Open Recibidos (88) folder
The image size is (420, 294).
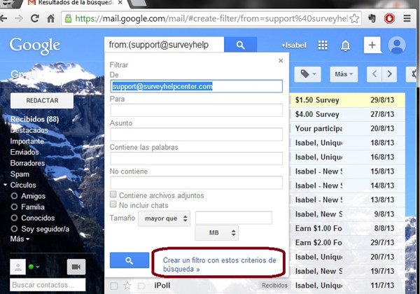(x=34, y=119)
